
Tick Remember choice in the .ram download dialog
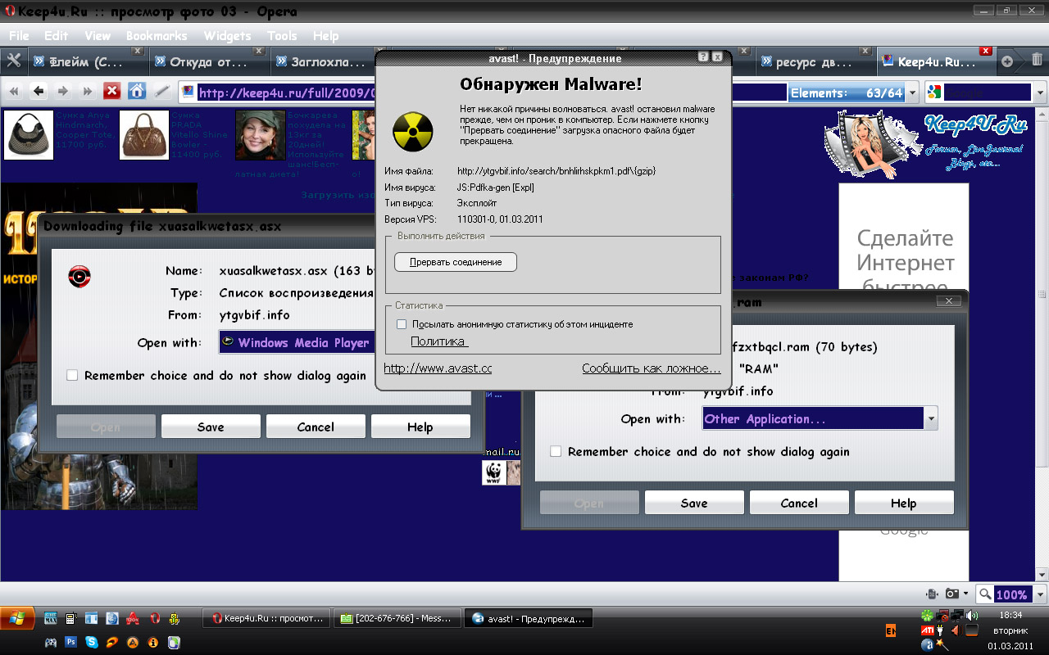pyautogui.click(x=556, y=451)
